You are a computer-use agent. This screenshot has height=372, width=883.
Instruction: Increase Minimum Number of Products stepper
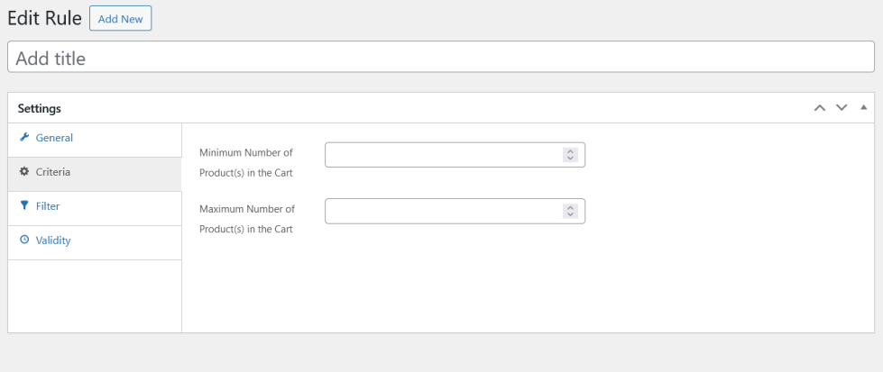click(x=570, y=151)
